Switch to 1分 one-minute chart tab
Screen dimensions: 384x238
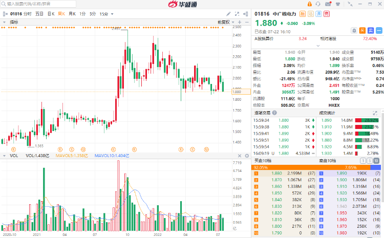[x=82, y=14]
